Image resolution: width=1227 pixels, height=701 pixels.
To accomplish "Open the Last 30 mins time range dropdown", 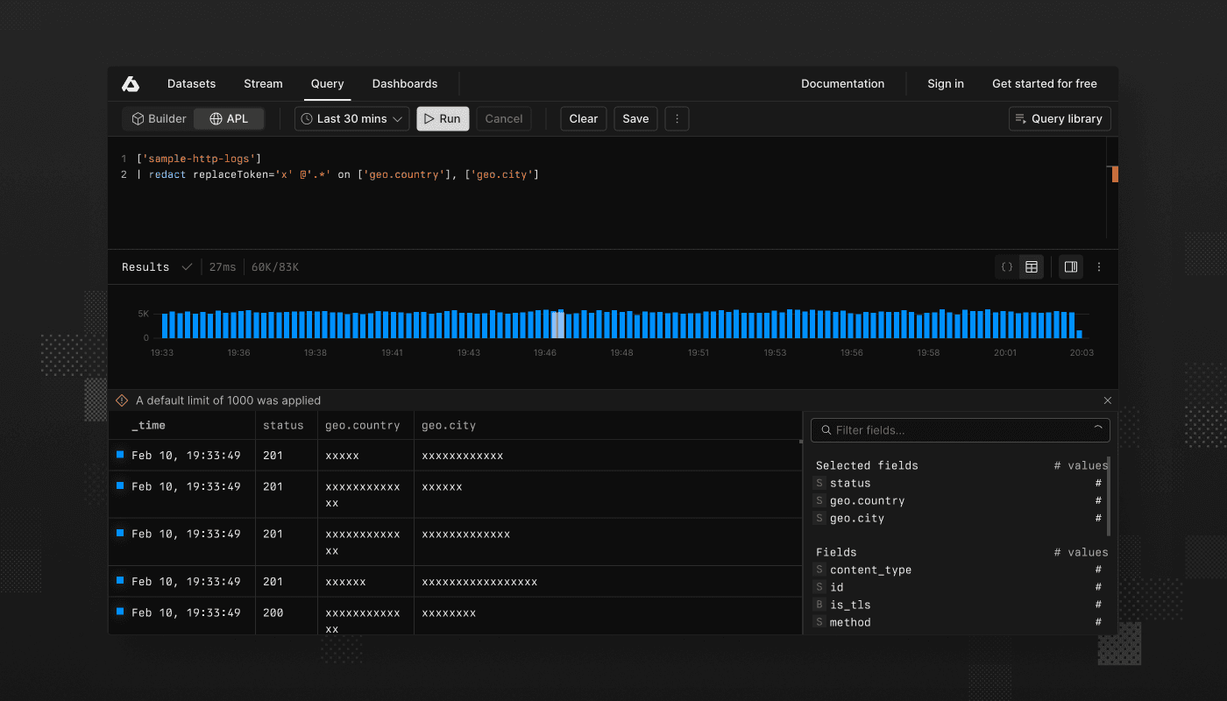I will pos(351,118).
